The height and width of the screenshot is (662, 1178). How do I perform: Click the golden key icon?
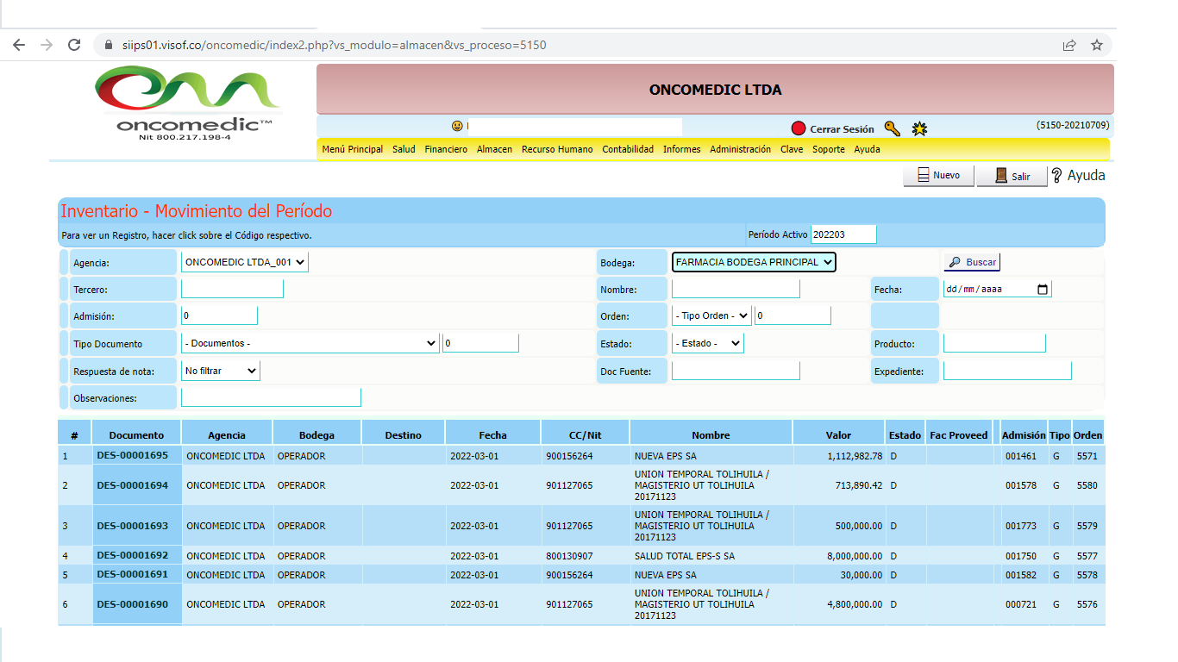coord(892,128)
